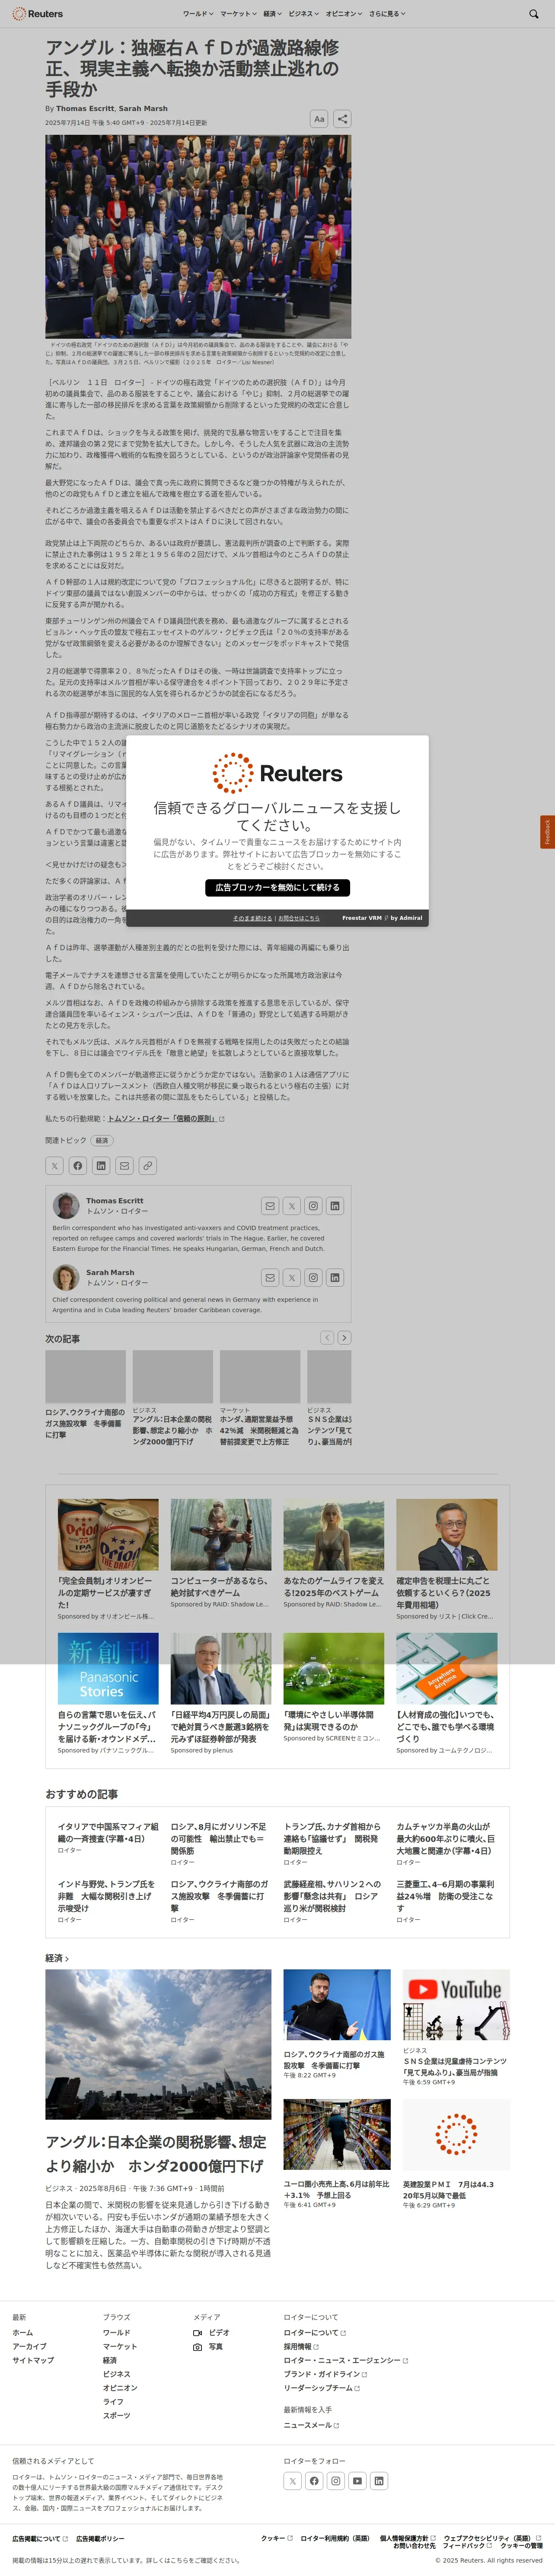Open footer link ニュースメール

311,2425
